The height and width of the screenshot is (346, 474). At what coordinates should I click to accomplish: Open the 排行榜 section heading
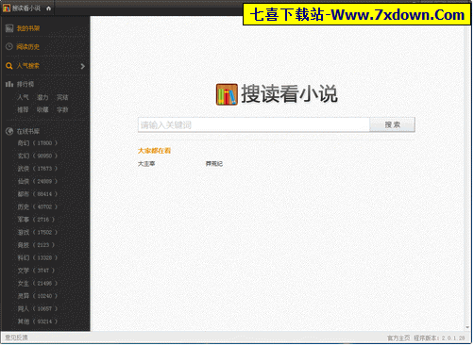click(x=25, y=84)
